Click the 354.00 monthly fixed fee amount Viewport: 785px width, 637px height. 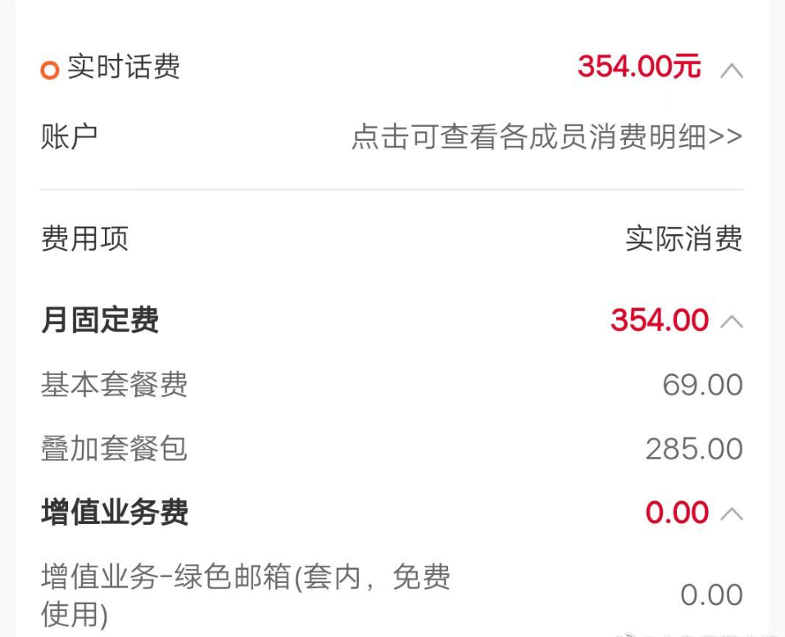pos(660,320)
